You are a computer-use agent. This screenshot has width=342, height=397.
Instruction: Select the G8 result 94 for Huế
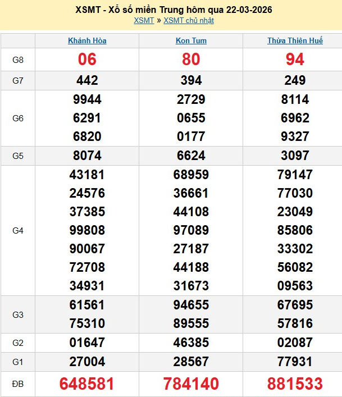tap(295, 60)
